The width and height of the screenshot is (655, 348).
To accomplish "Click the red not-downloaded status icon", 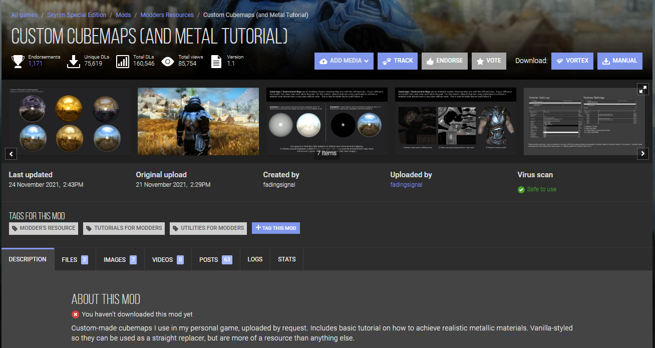I will (x=75, y=314).
